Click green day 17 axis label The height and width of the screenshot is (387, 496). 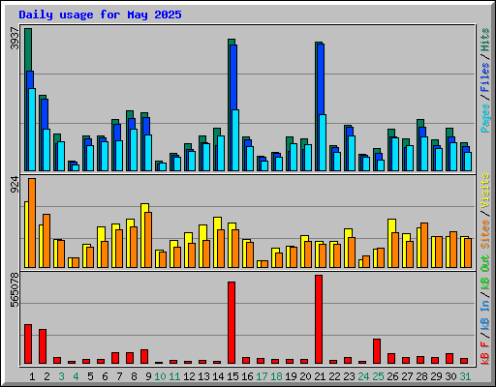click(x=262, y=376)
